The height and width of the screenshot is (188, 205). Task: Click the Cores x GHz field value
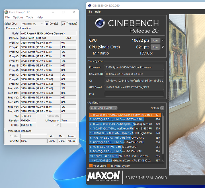(x=134, y=74)
